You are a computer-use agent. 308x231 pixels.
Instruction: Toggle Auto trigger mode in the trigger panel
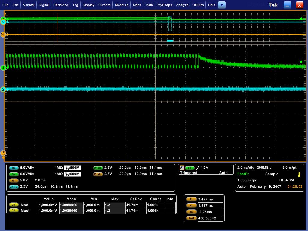pos(224,173)
